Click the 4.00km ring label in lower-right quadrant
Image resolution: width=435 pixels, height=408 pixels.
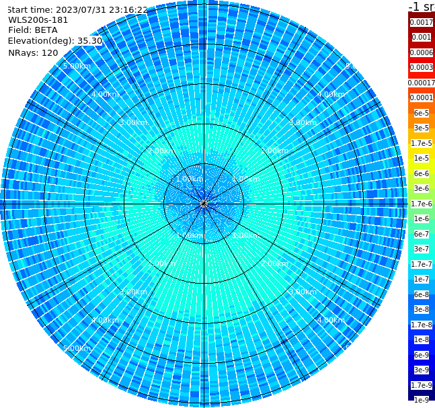click(x=331, y=320)
